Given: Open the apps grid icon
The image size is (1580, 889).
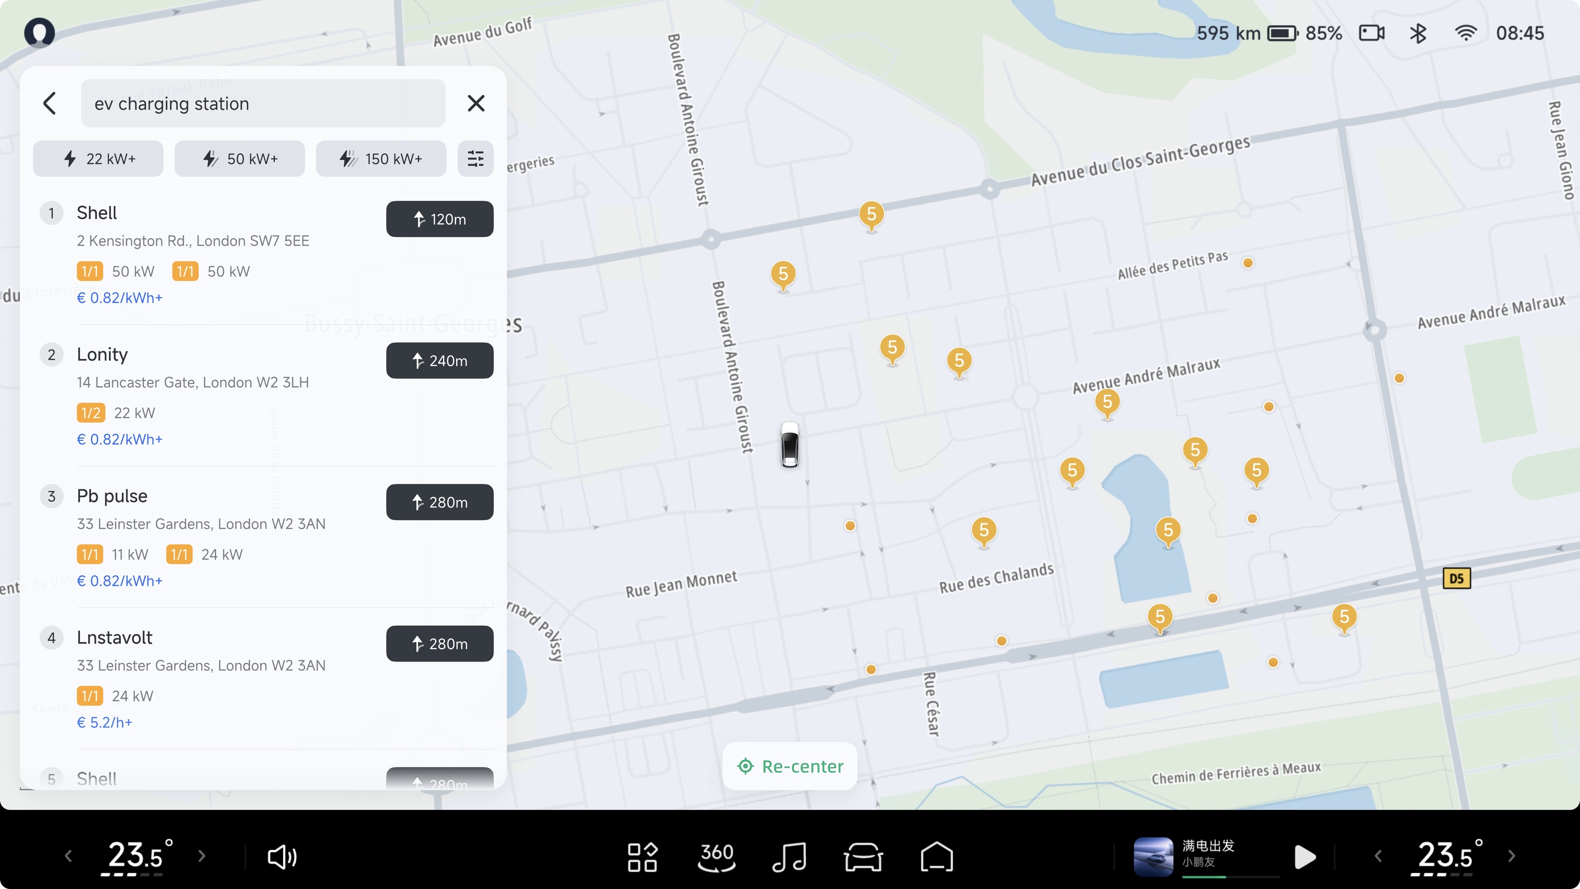Looking at the screenshot, I should click(x=642, y=856).
